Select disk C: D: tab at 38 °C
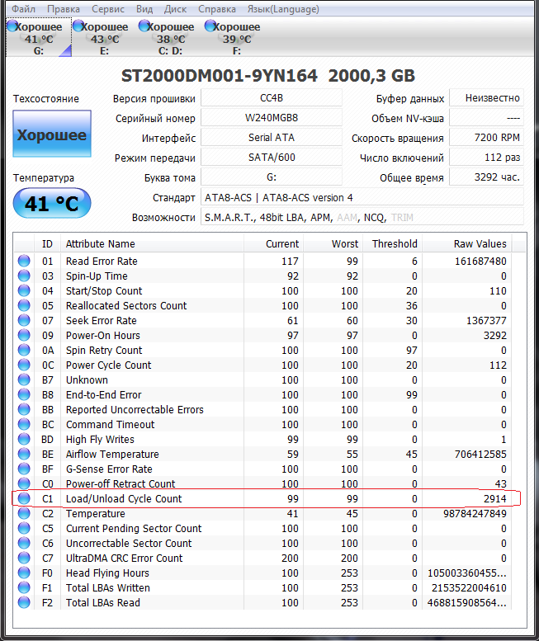 [171, 38]
